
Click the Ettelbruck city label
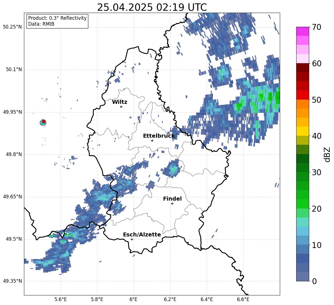coord(159,136)
